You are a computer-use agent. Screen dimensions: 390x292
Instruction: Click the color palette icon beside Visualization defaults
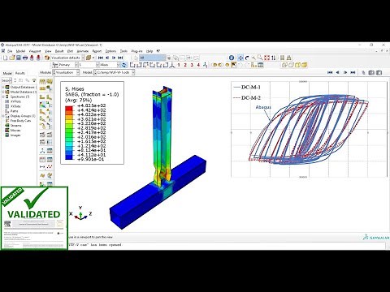[x=47, y=58]
